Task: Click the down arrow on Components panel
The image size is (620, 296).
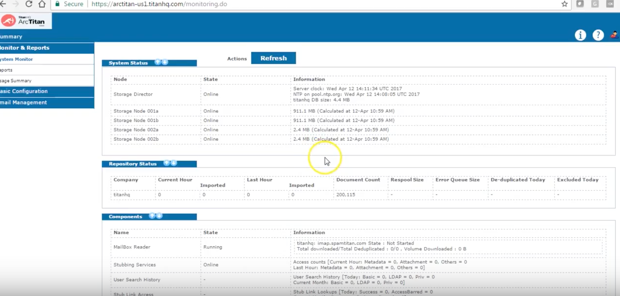Action: 159,216
